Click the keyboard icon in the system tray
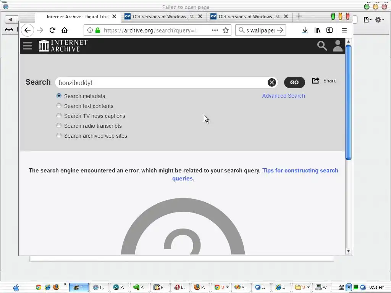 point(341,288)
